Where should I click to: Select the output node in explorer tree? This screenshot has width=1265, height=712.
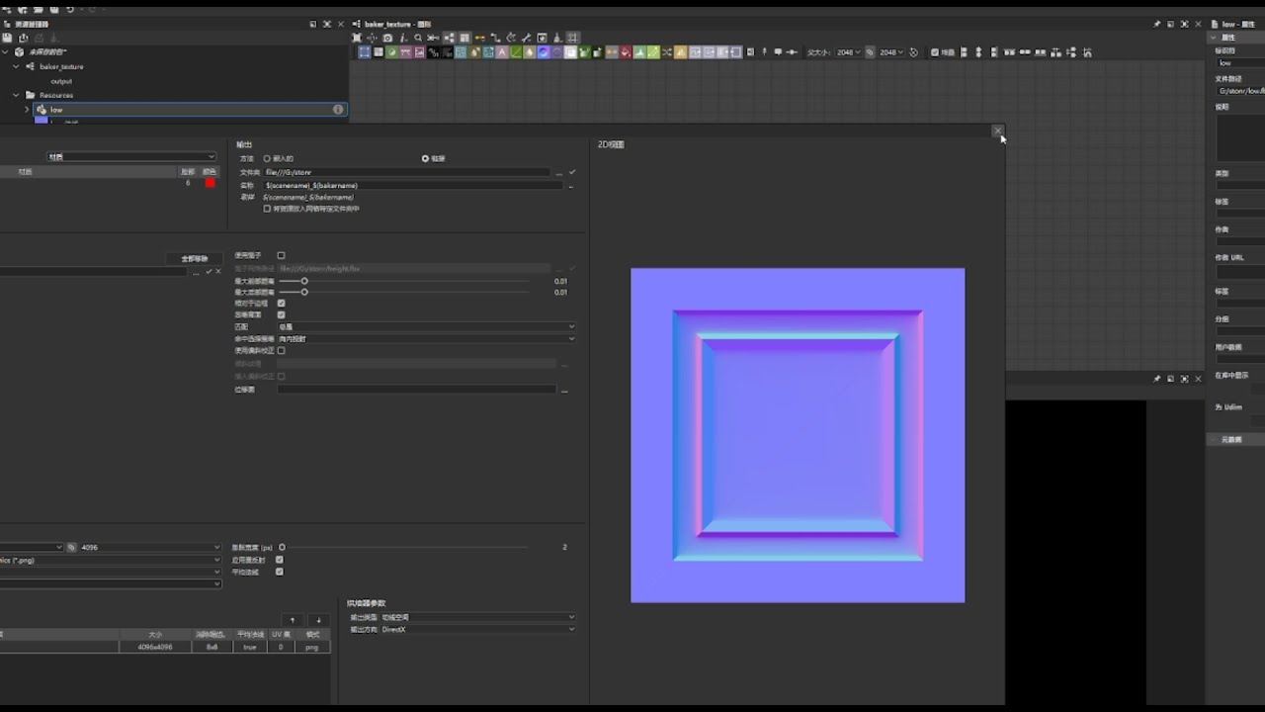[61, 81]
